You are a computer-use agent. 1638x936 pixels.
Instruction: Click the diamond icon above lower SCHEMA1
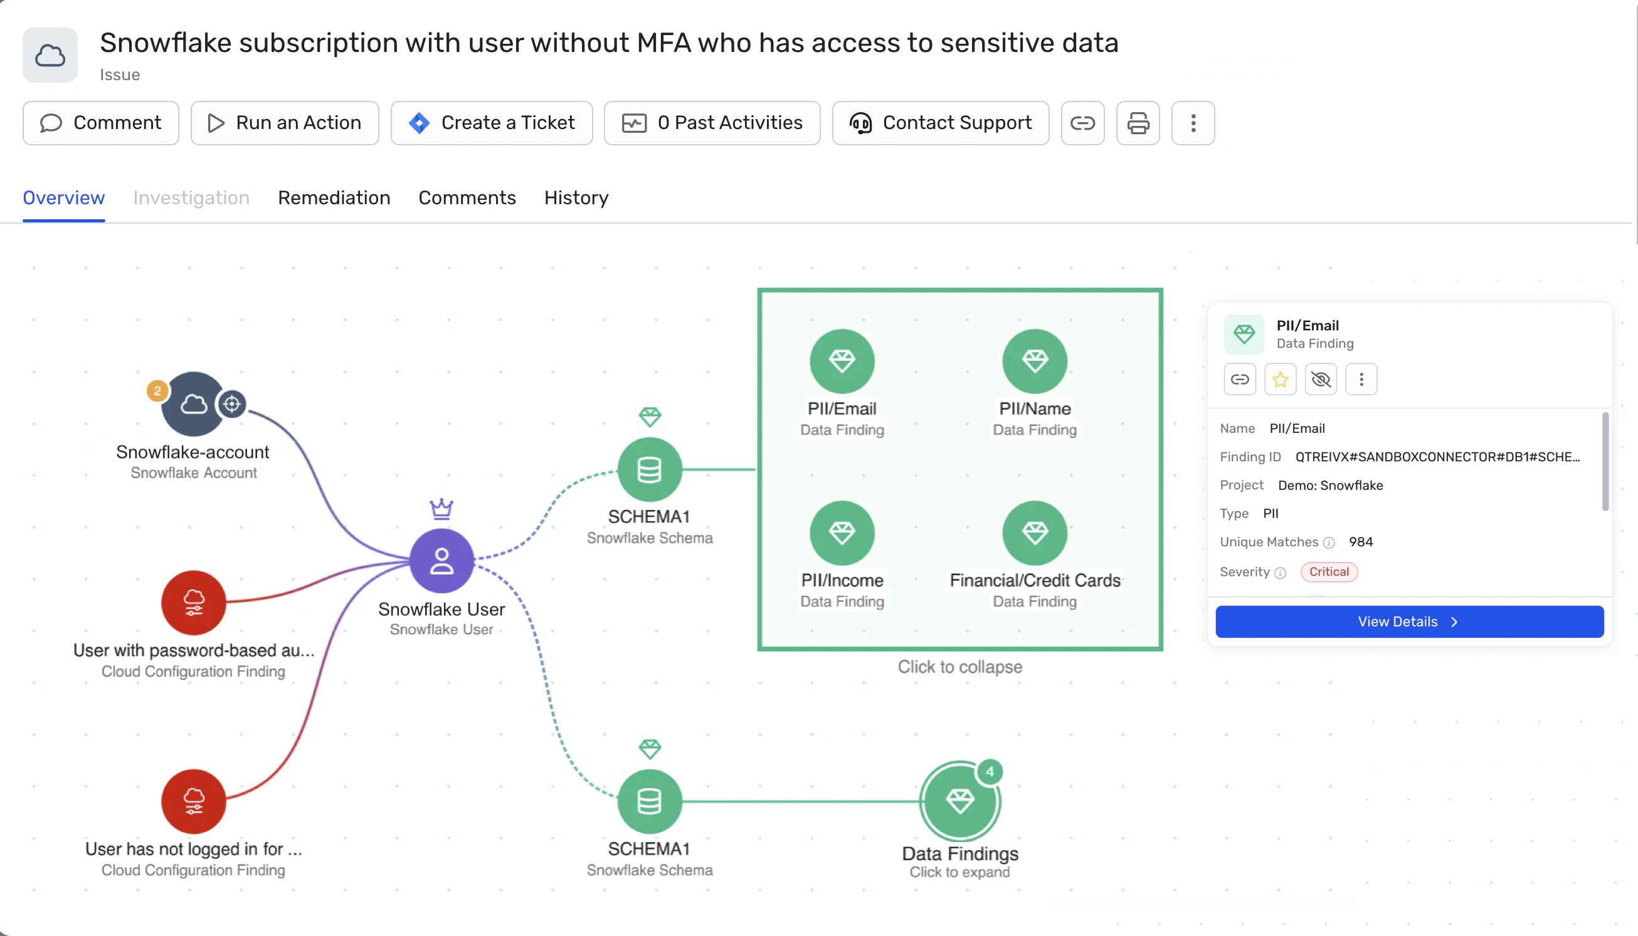point(650,748)
